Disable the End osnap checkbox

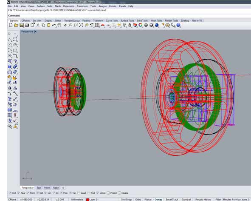tap(10, 193)
